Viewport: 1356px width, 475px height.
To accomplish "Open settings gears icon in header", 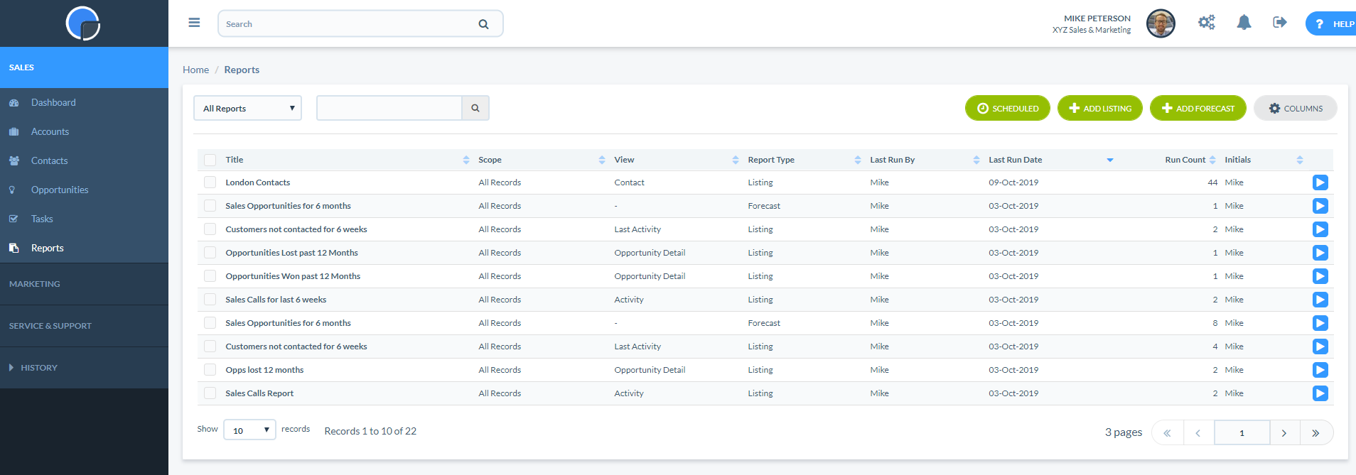I will (1207, 23).
